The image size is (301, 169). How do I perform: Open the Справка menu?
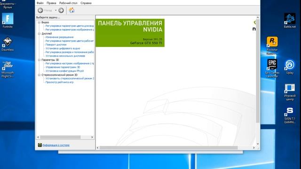point(86,3)
